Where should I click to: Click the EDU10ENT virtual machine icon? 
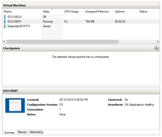[x=5, y=22]
